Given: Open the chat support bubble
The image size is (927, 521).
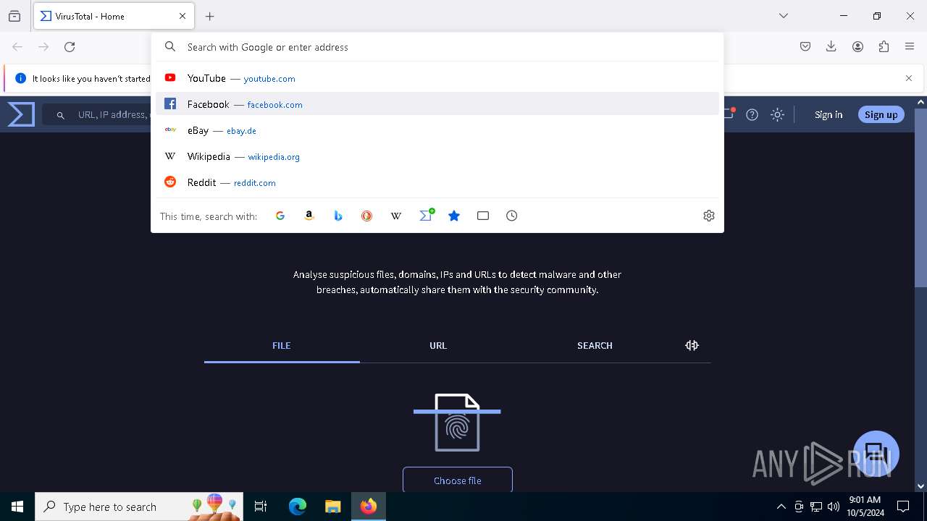Looking at the screenshot, I should click(876, 453).
